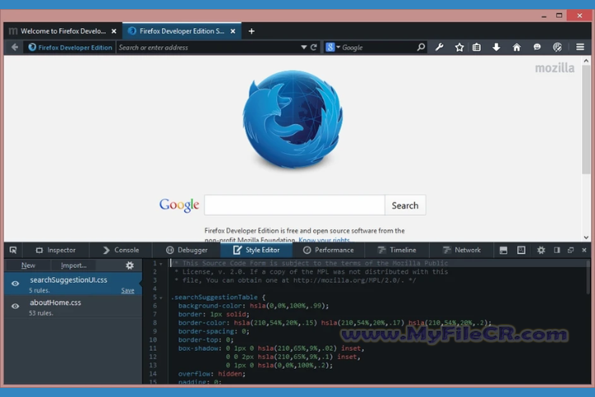Select the Style Editor devtools tab

tap(256, 250)
